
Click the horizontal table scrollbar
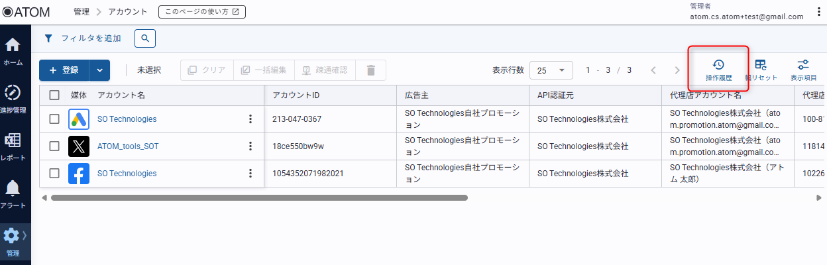pyautogui.click(x=258, y=197)
